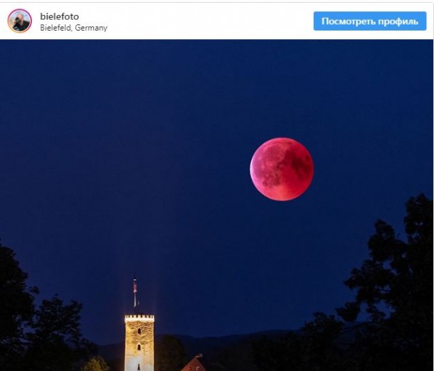This screenshot has height=371, width=434.
Task: Open the Bielefeld, Germany location link
Action: tap(73, 28)
